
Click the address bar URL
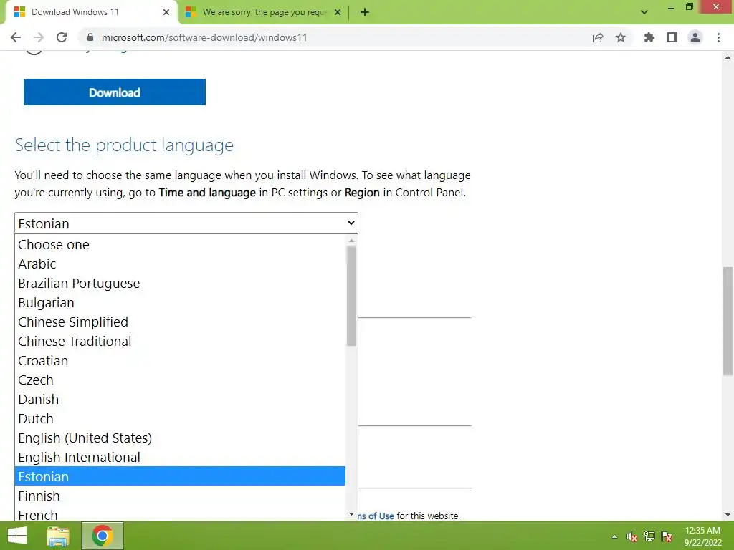click(204, 37)
